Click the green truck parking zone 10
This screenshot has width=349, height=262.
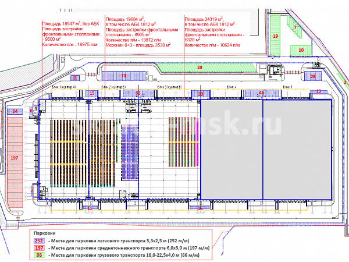[301, 50]
